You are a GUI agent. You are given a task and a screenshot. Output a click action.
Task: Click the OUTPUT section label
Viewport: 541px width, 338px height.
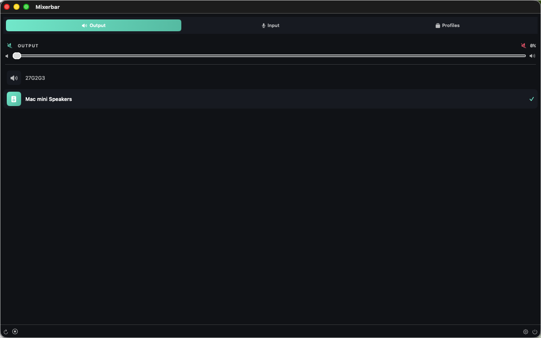tap(28, 46)
